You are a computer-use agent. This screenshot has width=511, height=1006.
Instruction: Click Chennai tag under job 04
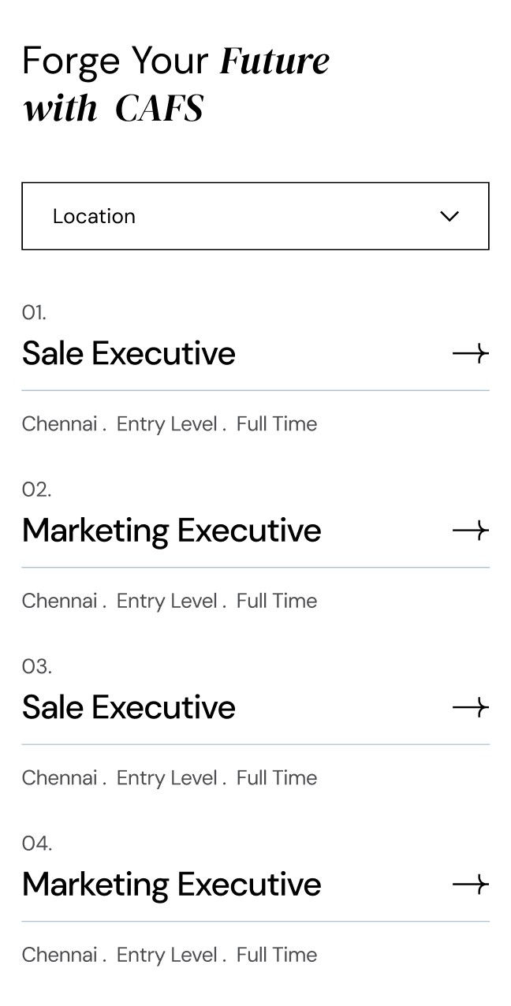59,955
